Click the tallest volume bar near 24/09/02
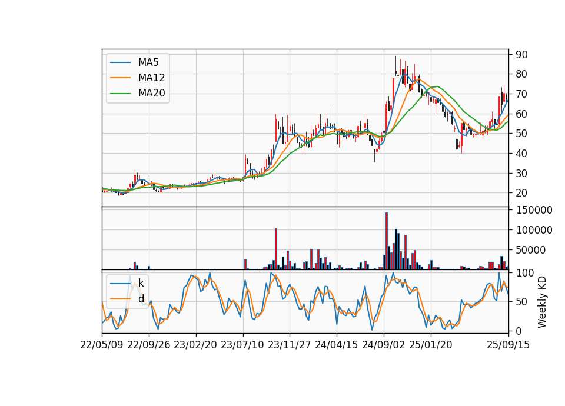565x406 pixels. (x=387, y=241)
